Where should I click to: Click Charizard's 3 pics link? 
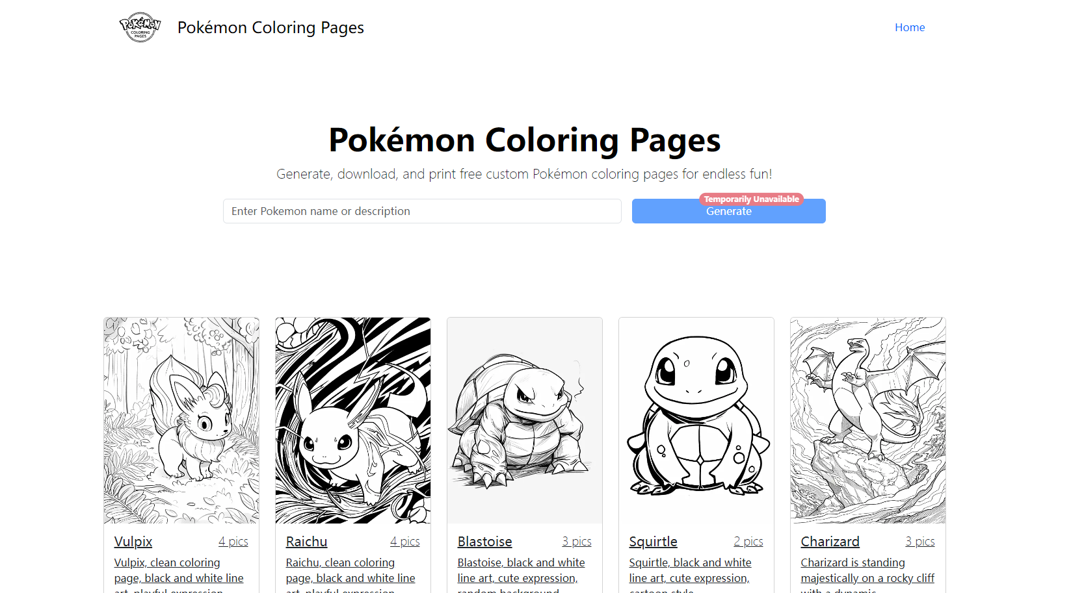pyautogui.click(x=920, y=541)
